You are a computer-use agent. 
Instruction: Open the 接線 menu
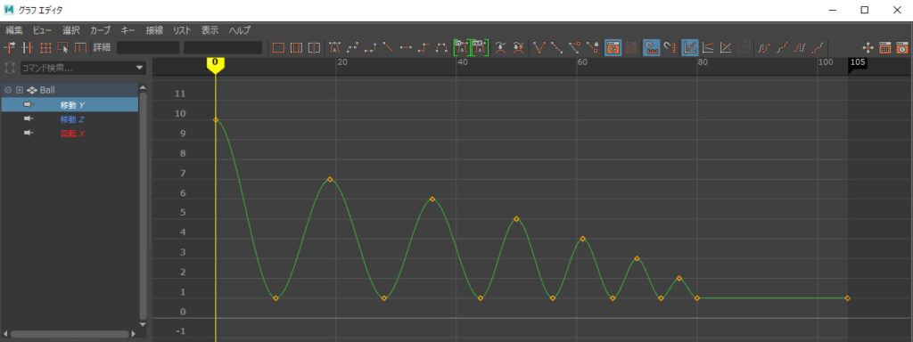(x=154, y=30)
